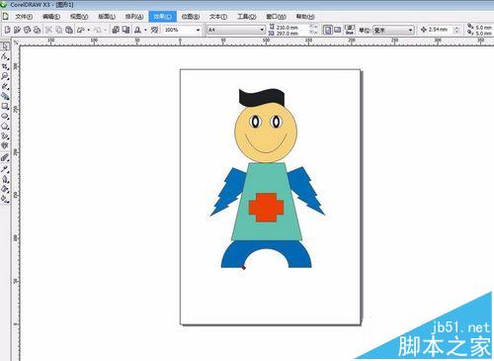Click the duplicate distance x 5.0 mm field

coord(483,28)
